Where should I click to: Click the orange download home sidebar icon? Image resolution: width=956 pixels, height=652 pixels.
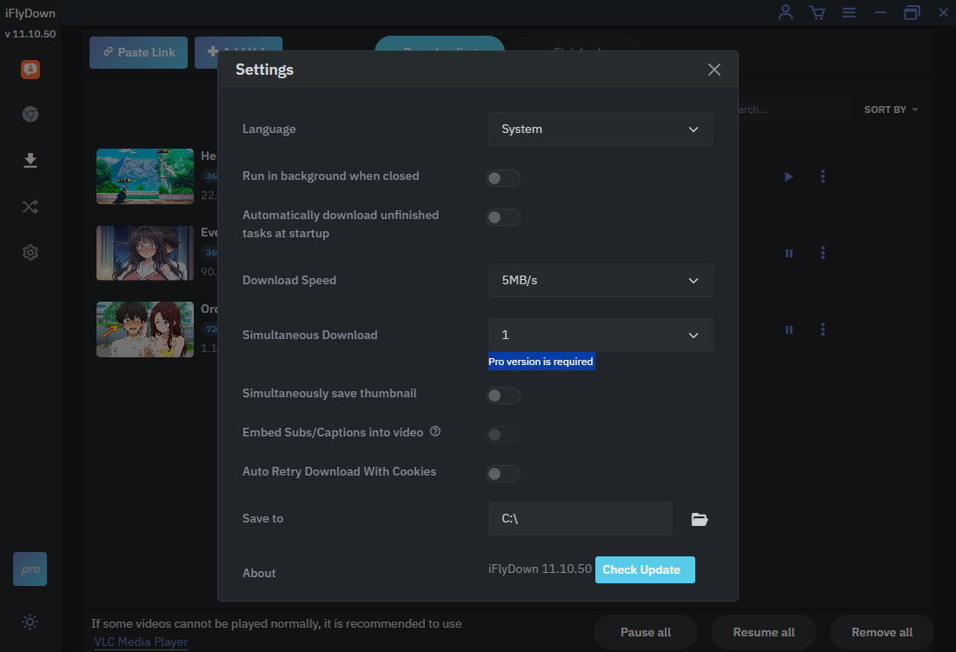coord(30,70)
